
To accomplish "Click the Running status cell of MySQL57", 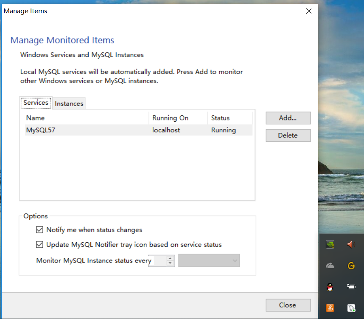I will (x=223, y=130).
